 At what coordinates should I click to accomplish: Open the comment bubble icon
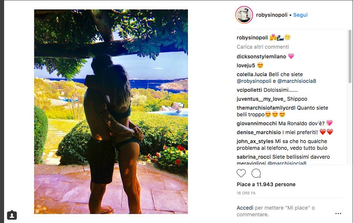[256, 173]
